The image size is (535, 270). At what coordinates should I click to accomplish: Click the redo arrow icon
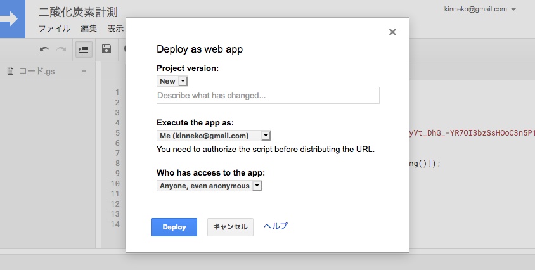[x=61, y=49]
